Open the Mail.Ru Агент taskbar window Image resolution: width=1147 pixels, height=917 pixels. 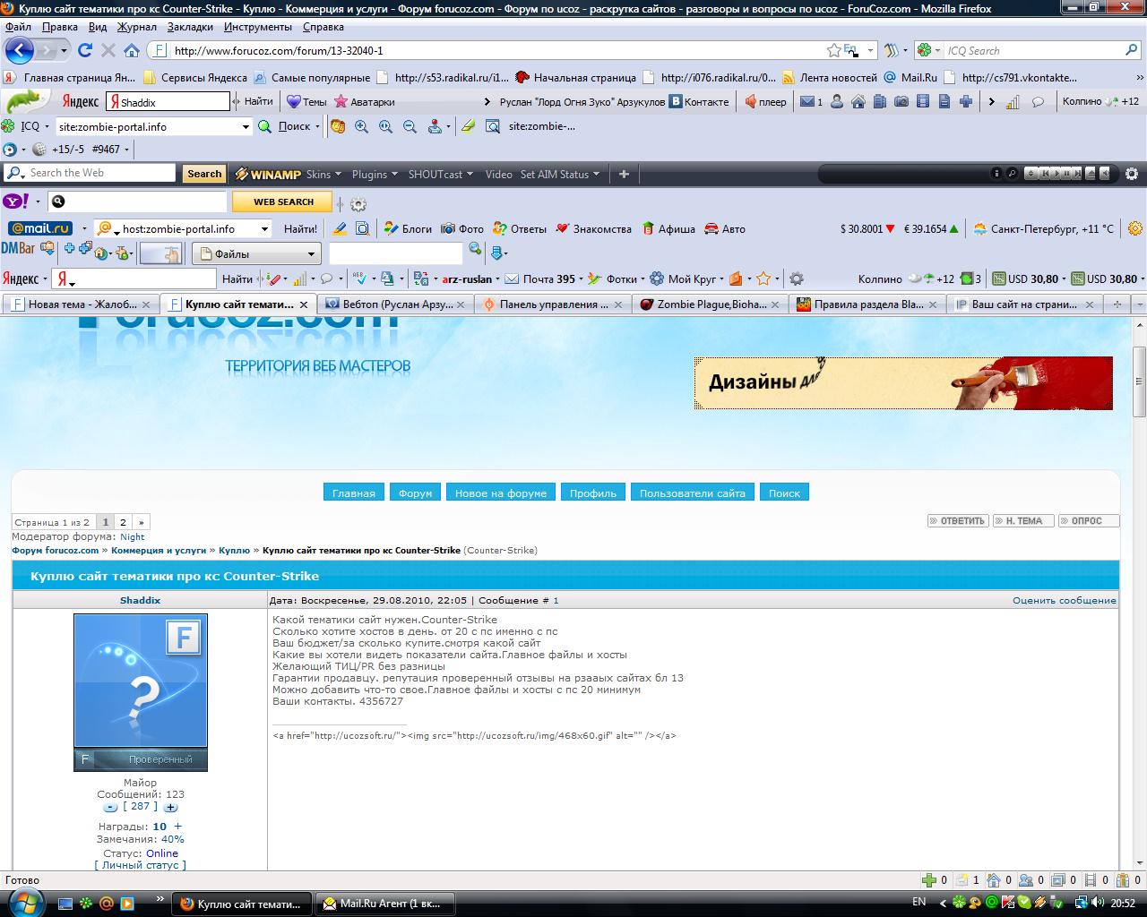[386, 903]
